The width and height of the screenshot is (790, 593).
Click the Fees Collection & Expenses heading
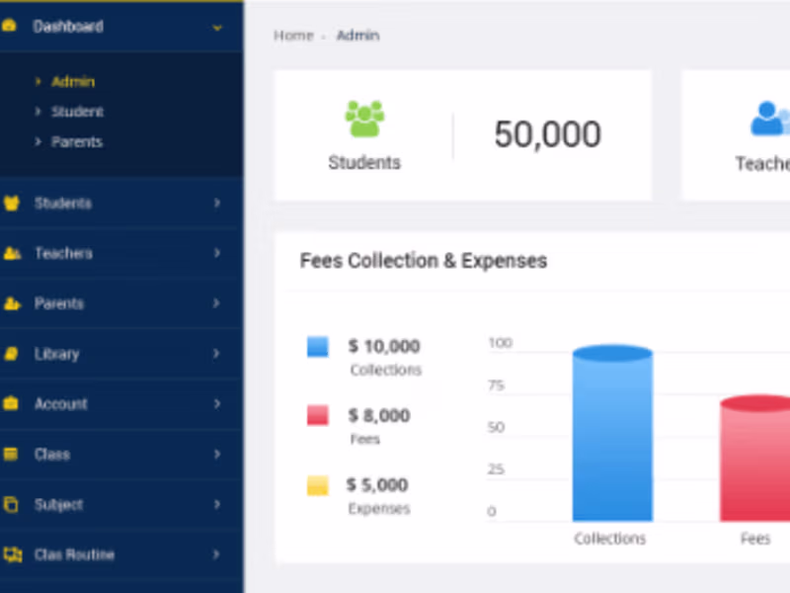[424, 261]
